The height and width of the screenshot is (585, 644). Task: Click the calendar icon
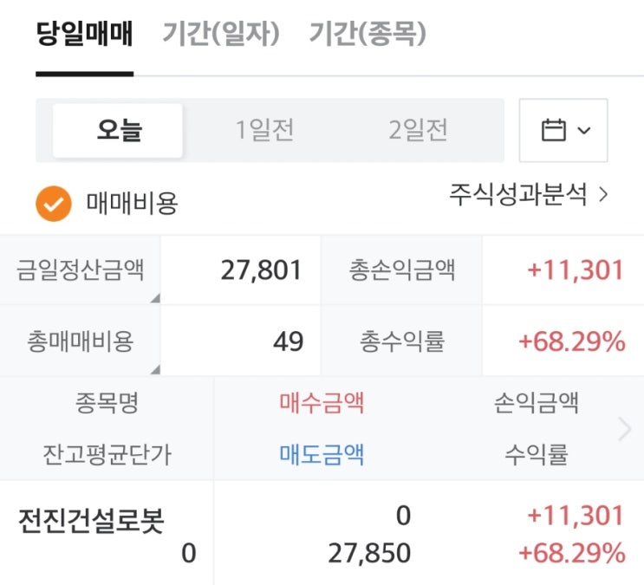click(553, 131)
